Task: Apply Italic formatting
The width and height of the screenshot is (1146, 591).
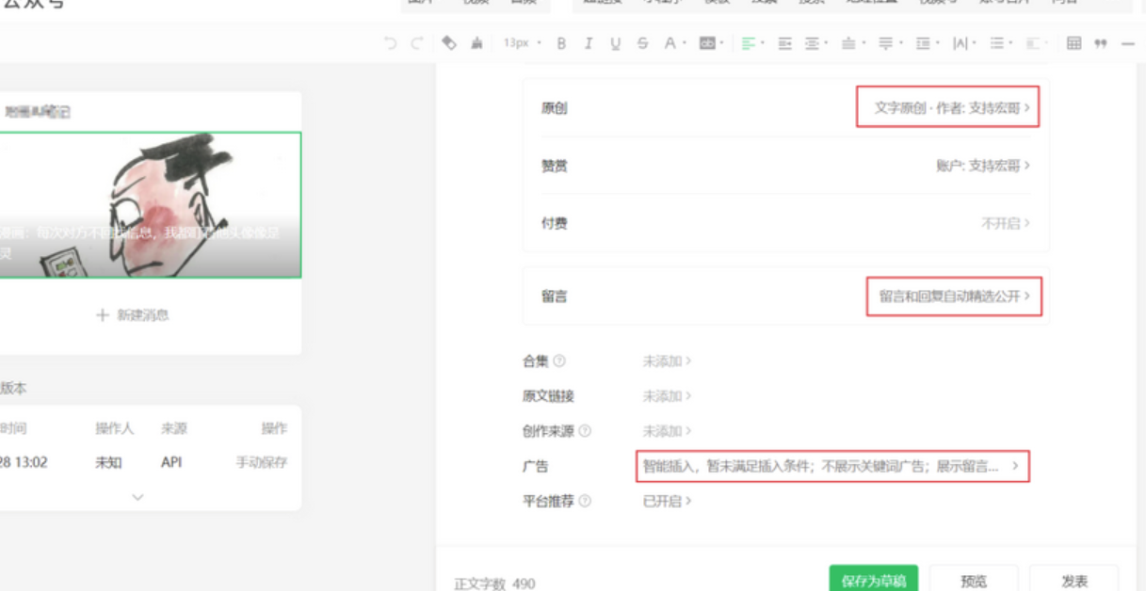Action: coord(588,41)
